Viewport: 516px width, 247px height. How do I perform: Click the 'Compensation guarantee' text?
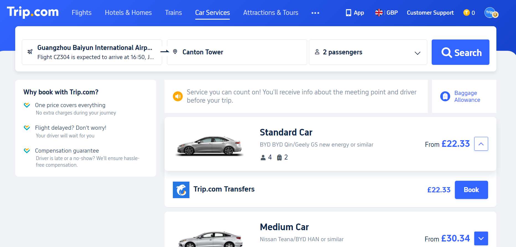pyautogui.click(x=67, y=151)
